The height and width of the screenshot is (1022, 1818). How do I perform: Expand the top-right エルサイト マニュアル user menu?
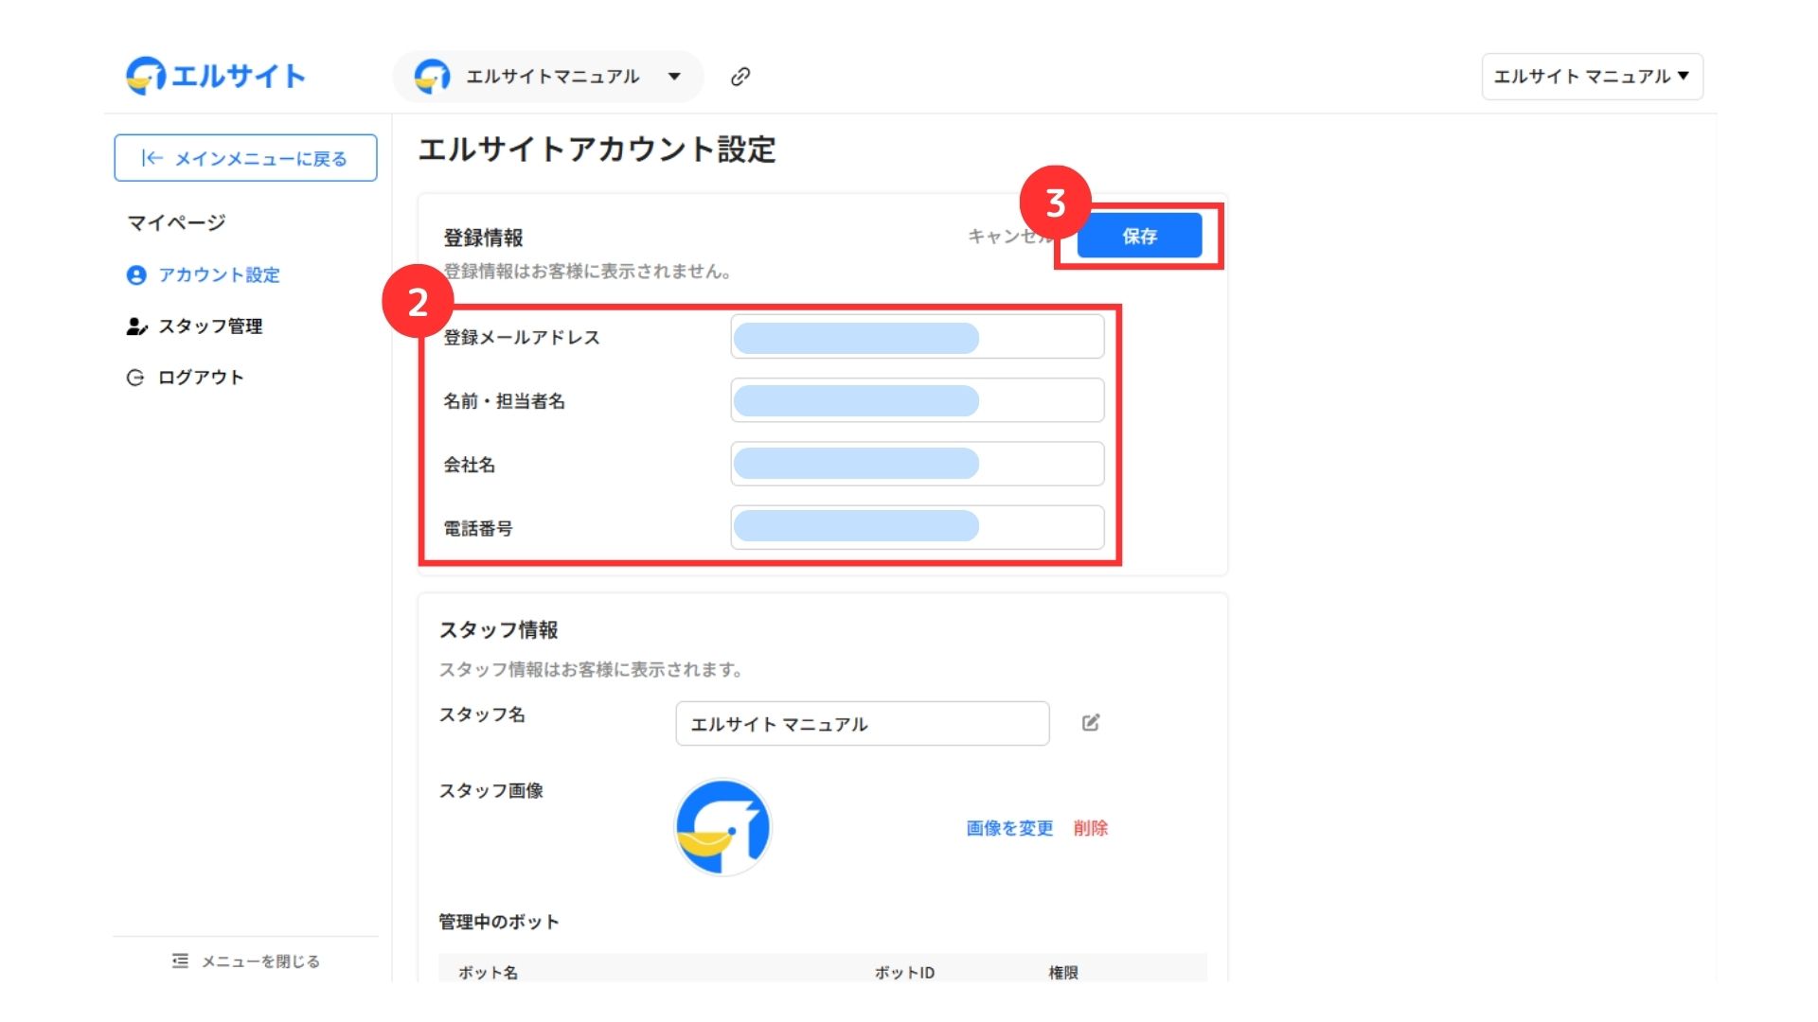click(1592, 77)
